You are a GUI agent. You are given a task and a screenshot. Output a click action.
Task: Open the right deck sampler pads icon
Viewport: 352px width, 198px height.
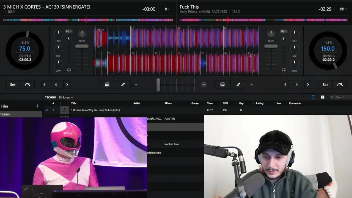tap(222, 84)
